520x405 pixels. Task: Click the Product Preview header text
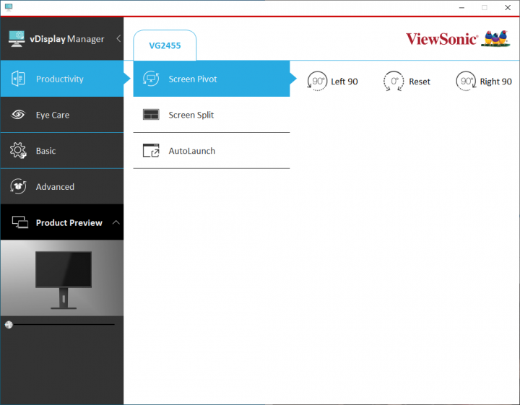(69, 223)
